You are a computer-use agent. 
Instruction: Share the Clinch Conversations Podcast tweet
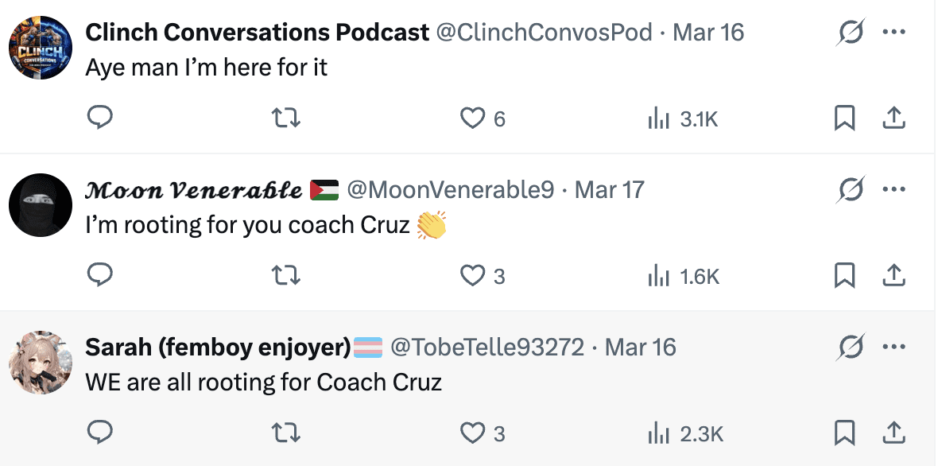[894, 118]
